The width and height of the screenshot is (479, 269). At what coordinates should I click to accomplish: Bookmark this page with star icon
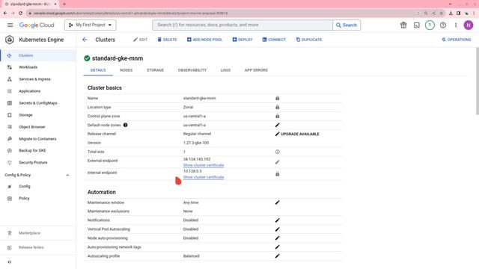point(441,13)
